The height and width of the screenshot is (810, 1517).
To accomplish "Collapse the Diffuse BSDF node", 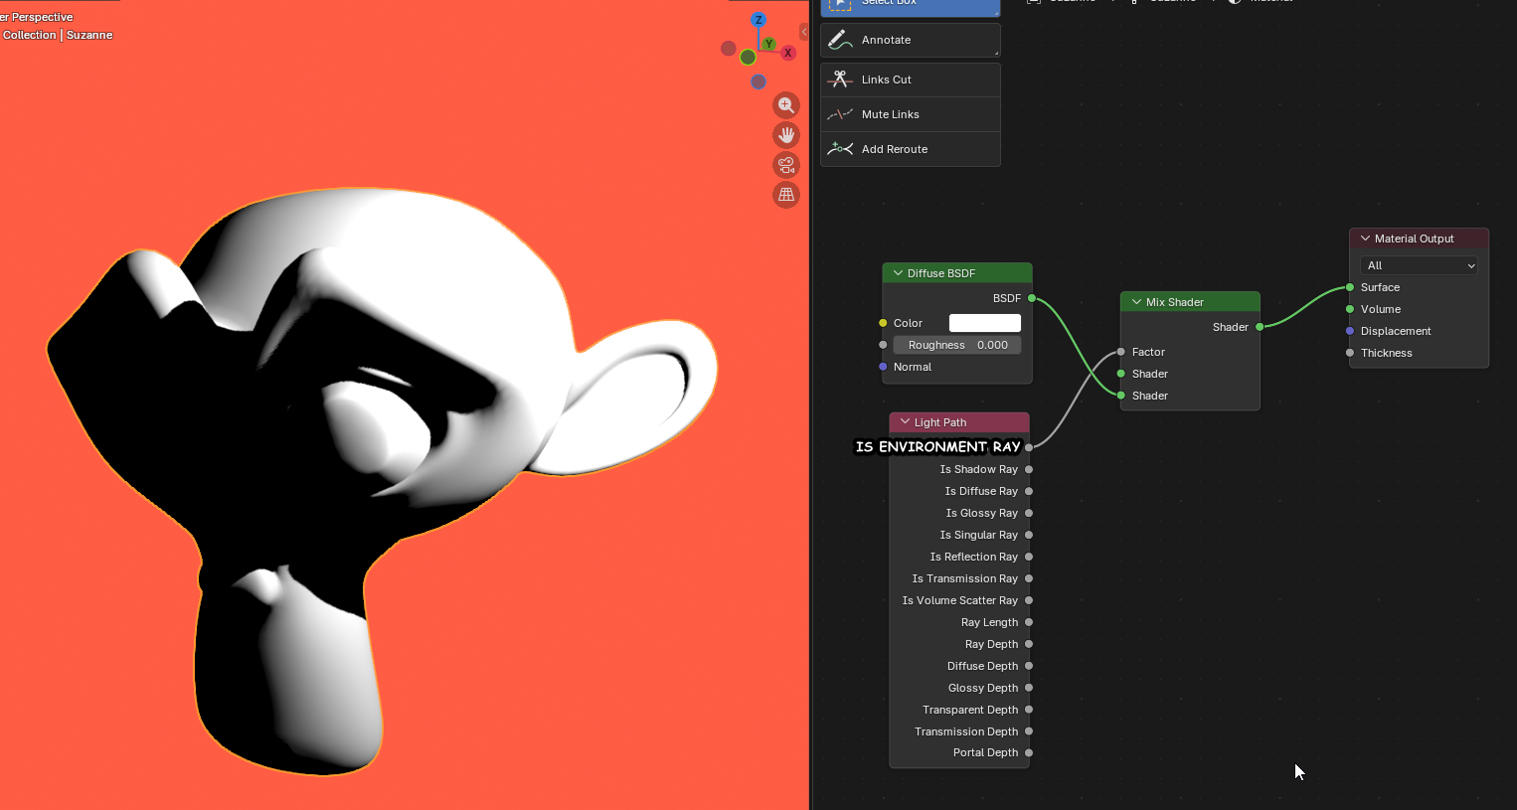I will pyautogui.click(x=898, y=273).
